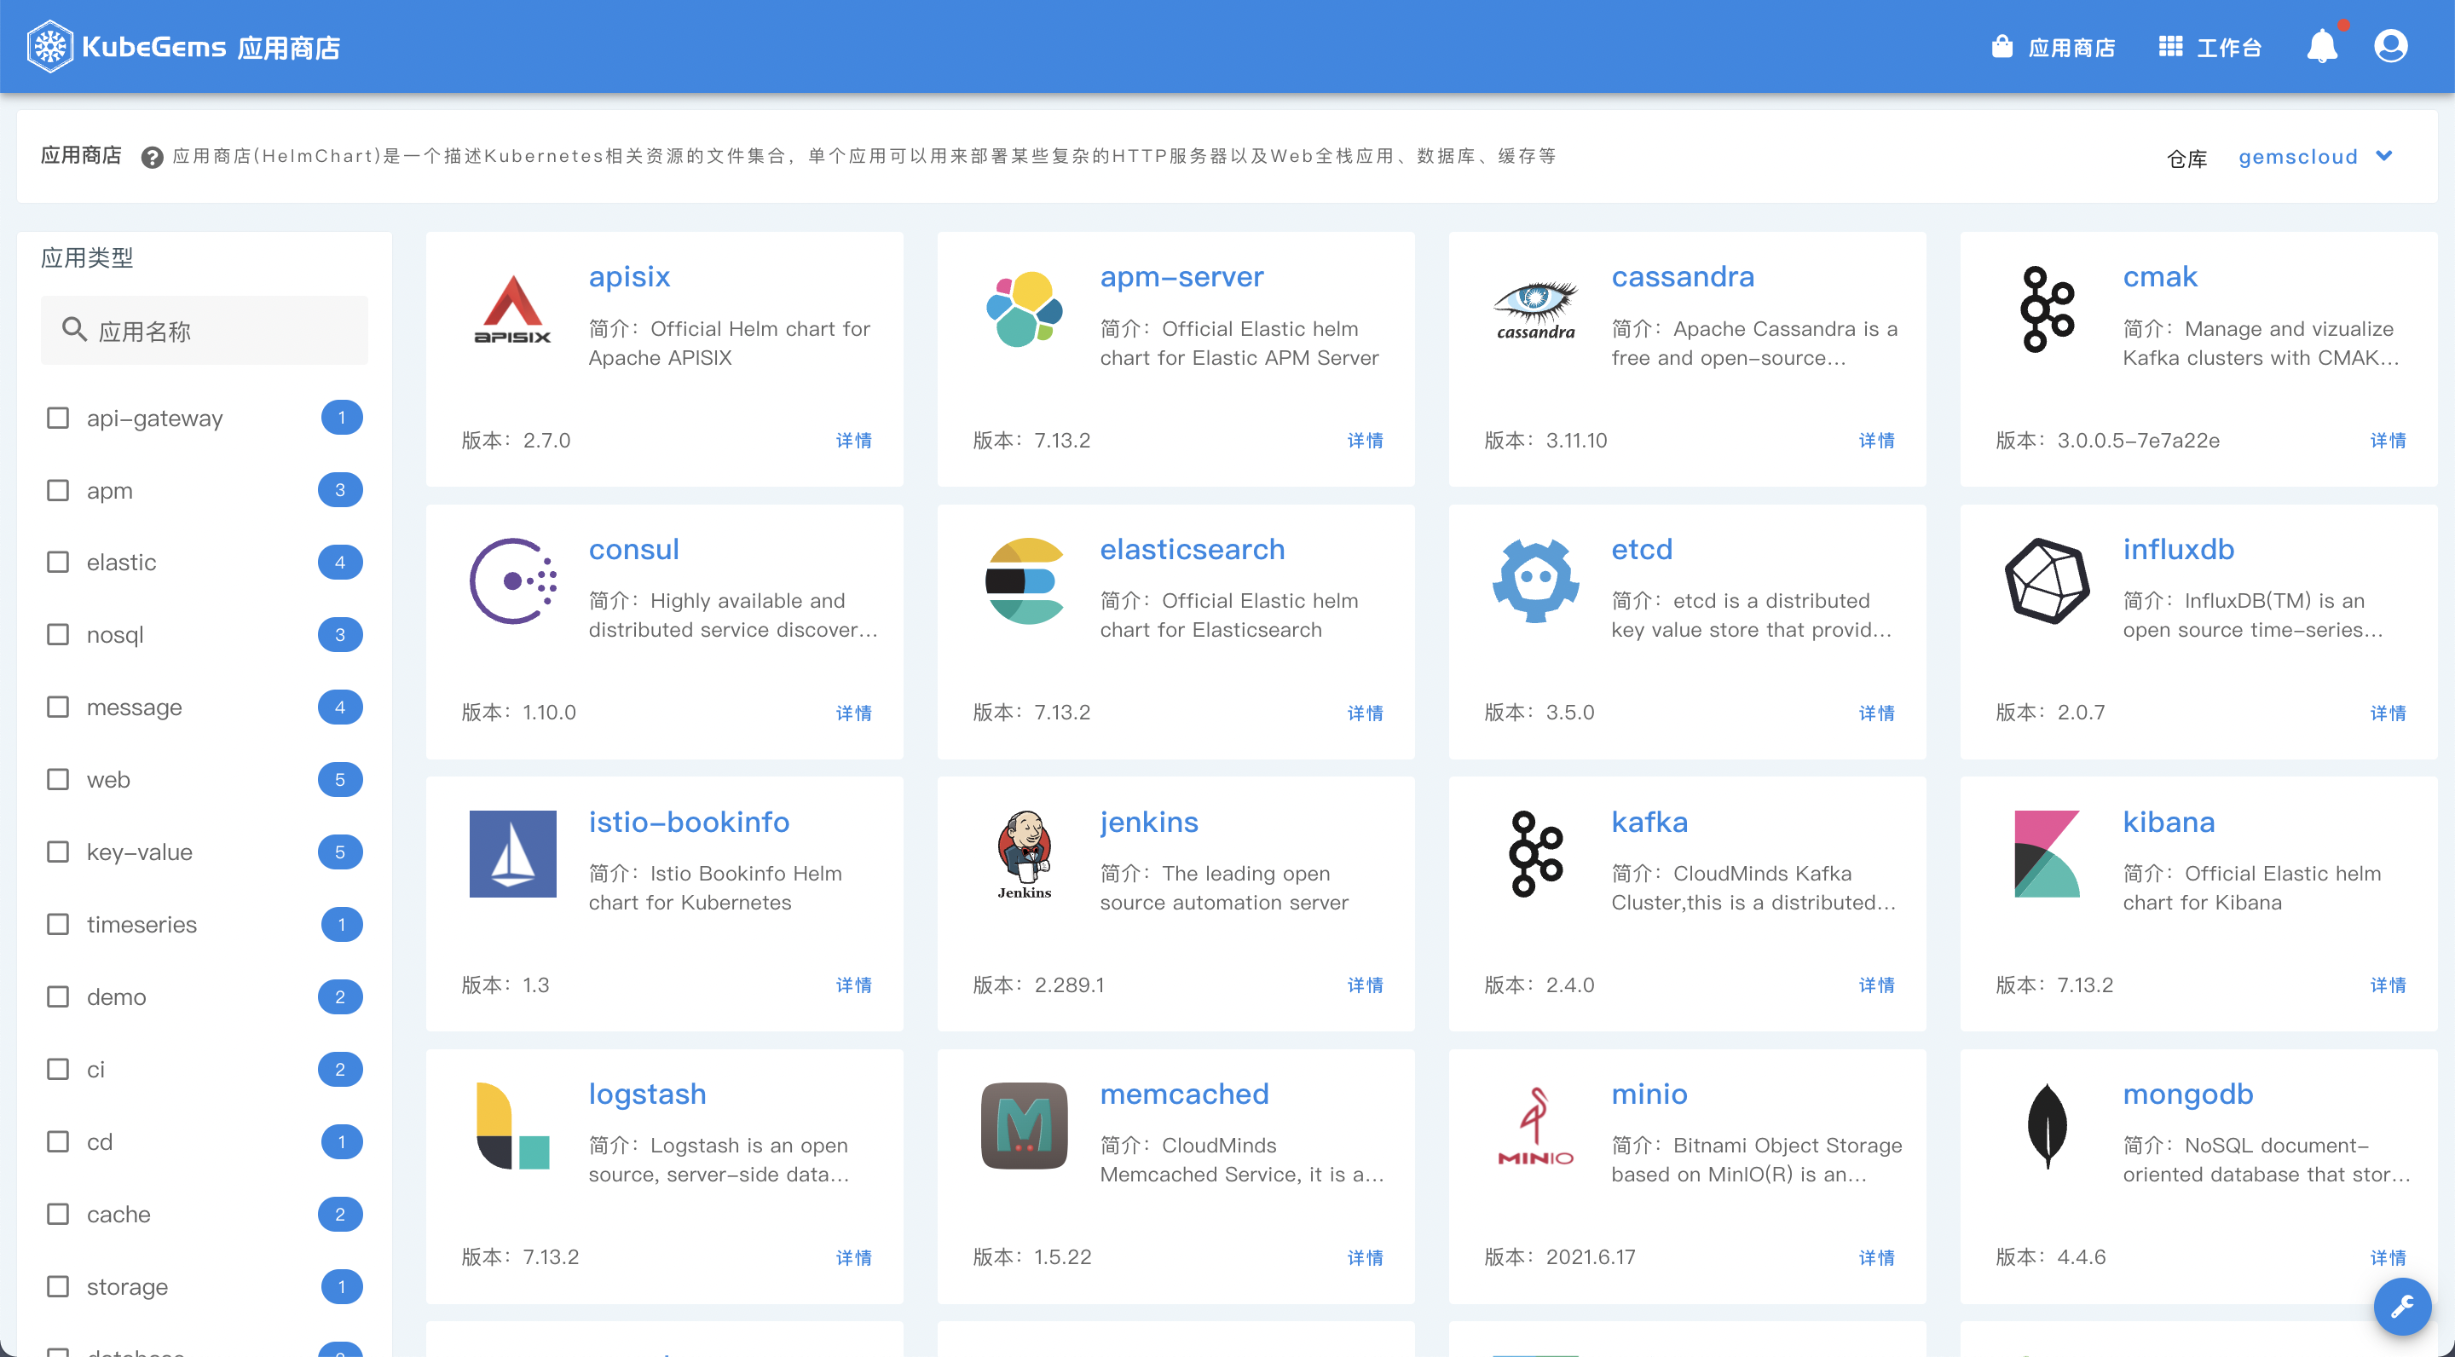Screen dimensions: 2455x1357
Task: Open the gemscloud repository dropdown
Action: click(2316, 157)
